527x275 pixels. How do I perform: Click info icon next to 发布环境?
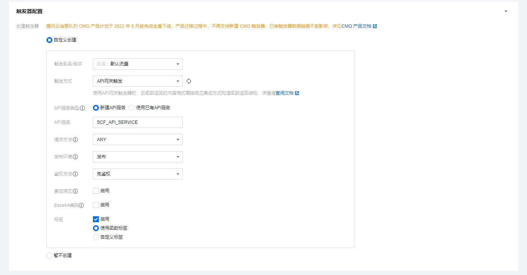(x=75, y=157)
